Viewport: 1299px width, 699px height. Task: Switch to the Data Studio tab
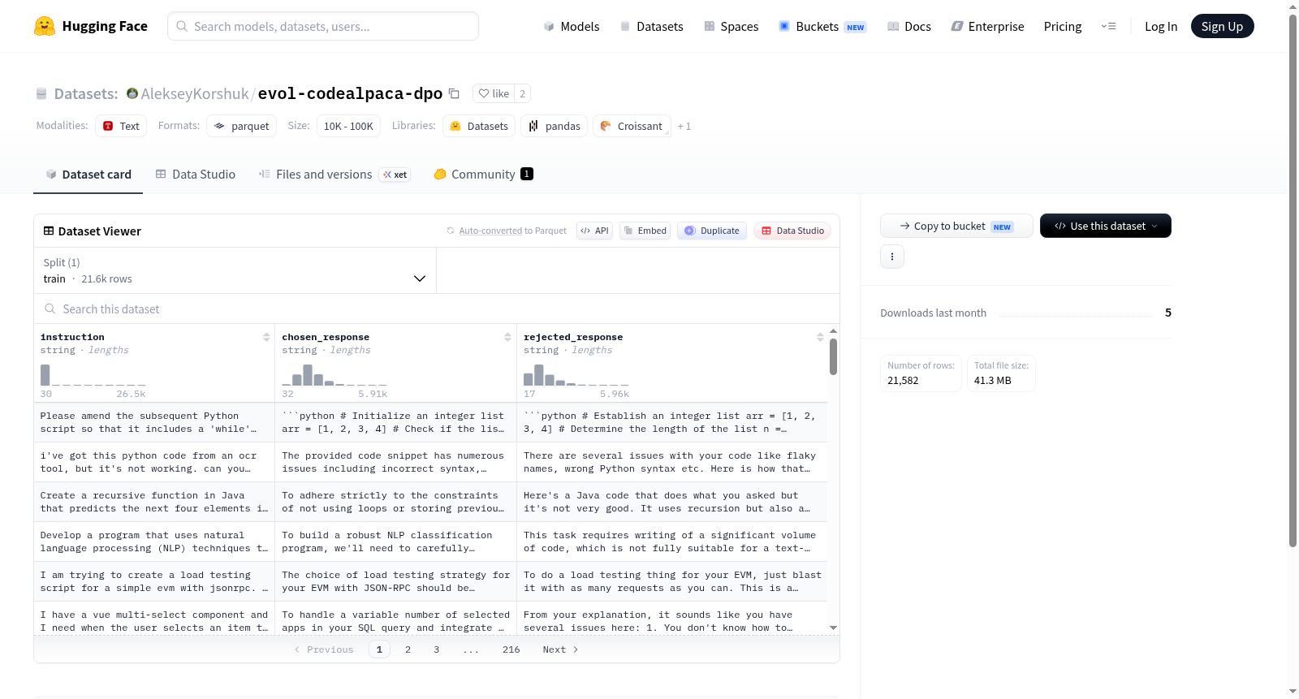click(x=196, y=174)
